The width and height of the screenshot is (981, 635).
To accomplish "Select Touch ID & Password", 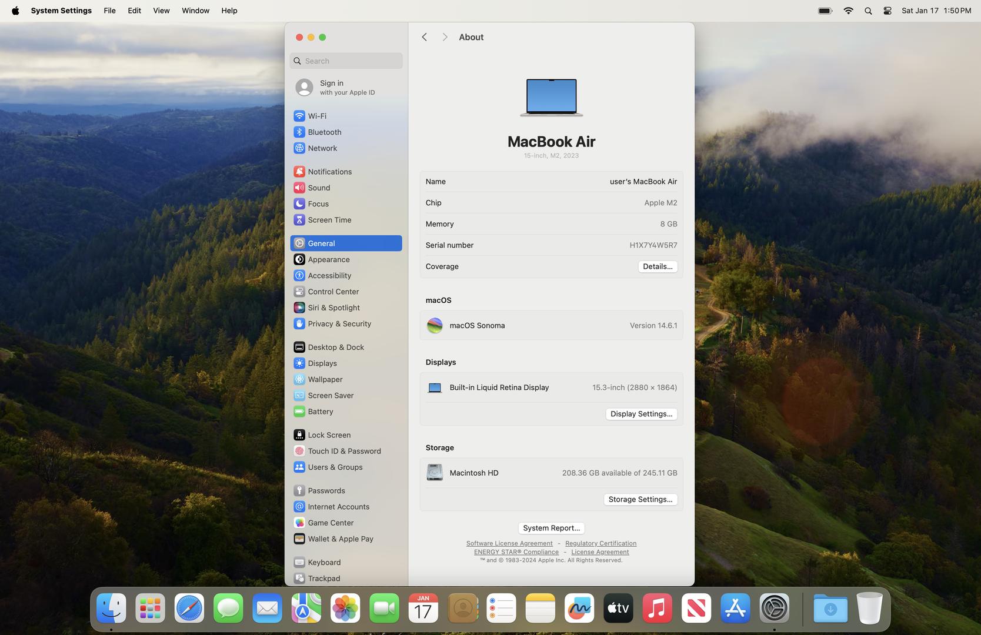I will (x=344, y=451).
